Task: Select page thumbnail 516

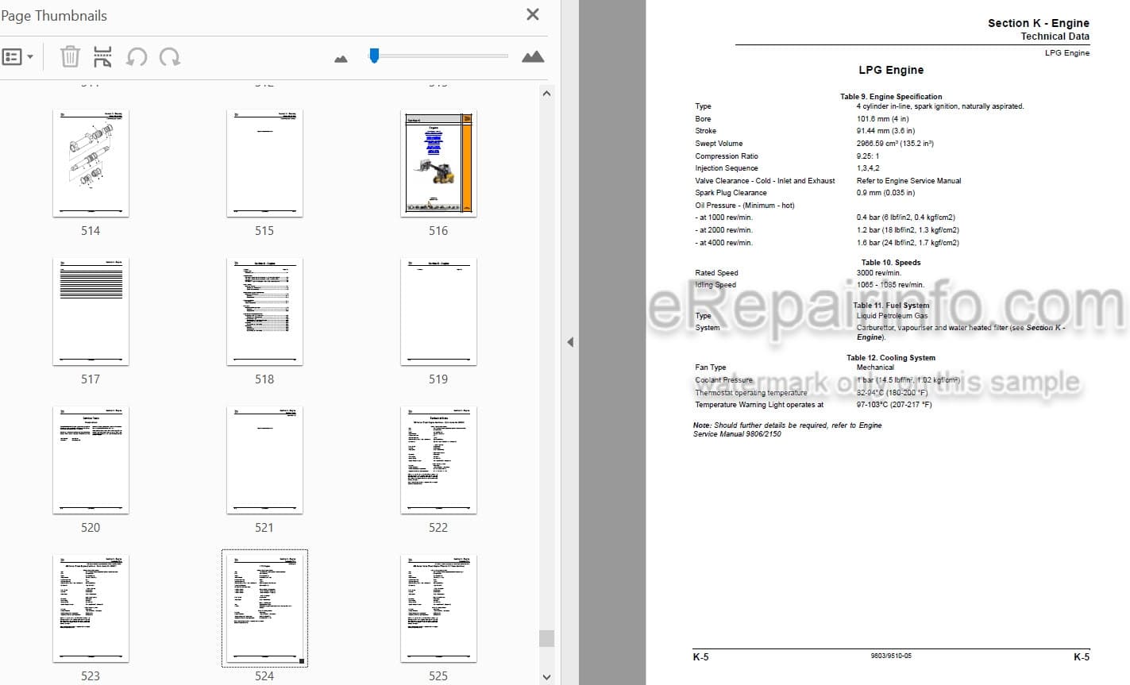Action: pyautogui.click(x=438, y=163)
